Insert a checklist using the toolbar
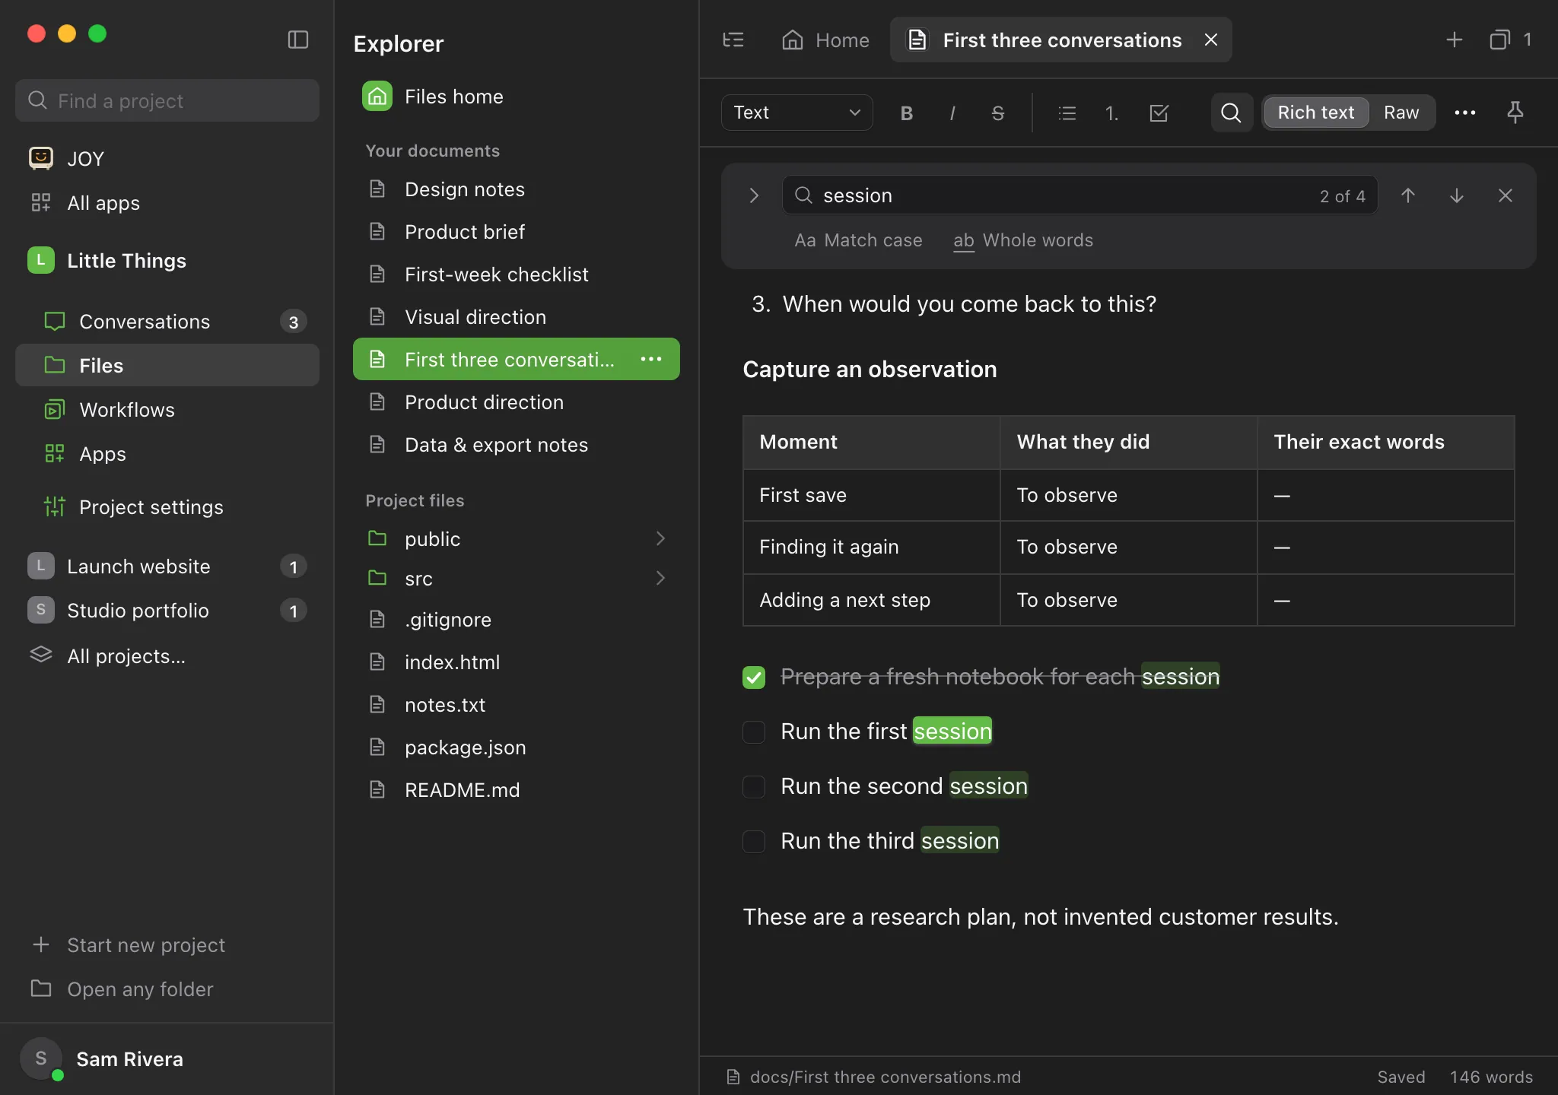The width and height of the screenshot is (1558, 1095). (x=1159, y=113)
